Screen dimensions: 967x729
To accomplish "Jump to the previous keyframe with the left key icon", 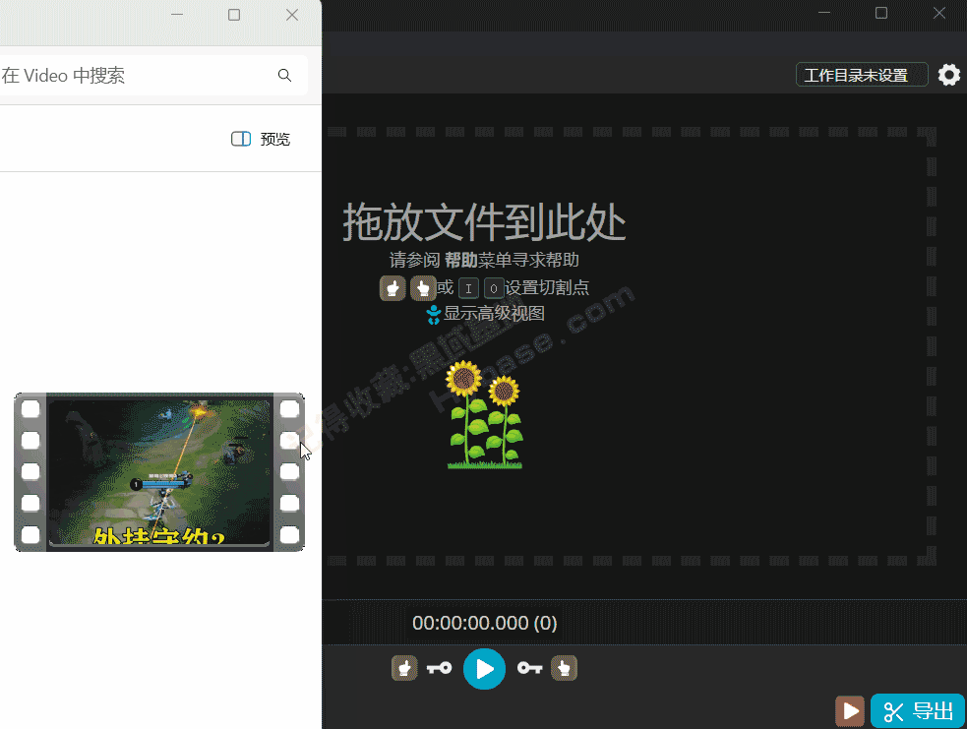I will (439, 669).
